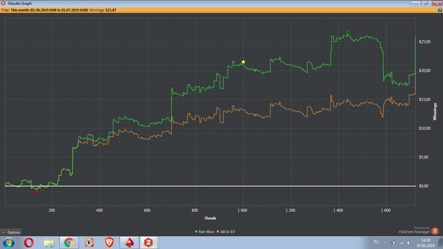Switch to Hold'em Manager 2 taskbar button
443x249 pixels.
[x=149, y=243]
